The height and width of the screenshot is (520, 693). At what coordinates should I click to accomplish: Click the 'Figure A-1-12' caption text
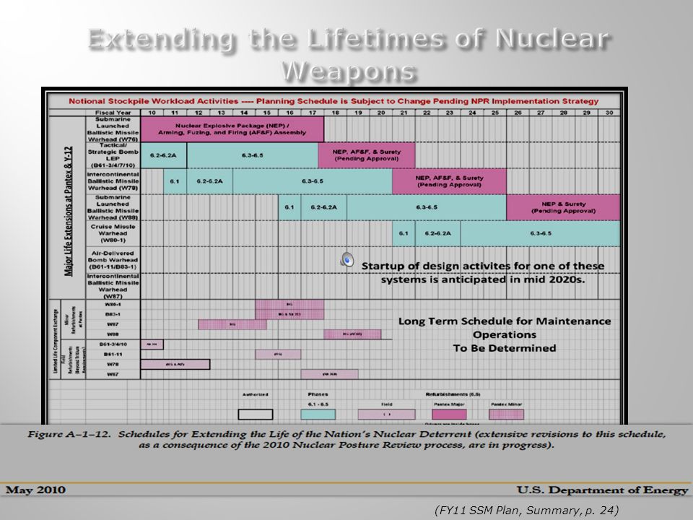[346, 440]
